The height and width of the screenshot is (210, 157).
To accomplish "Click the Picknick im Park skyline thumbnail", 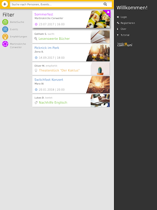I will pyautogui.click(x=98, y=52).
